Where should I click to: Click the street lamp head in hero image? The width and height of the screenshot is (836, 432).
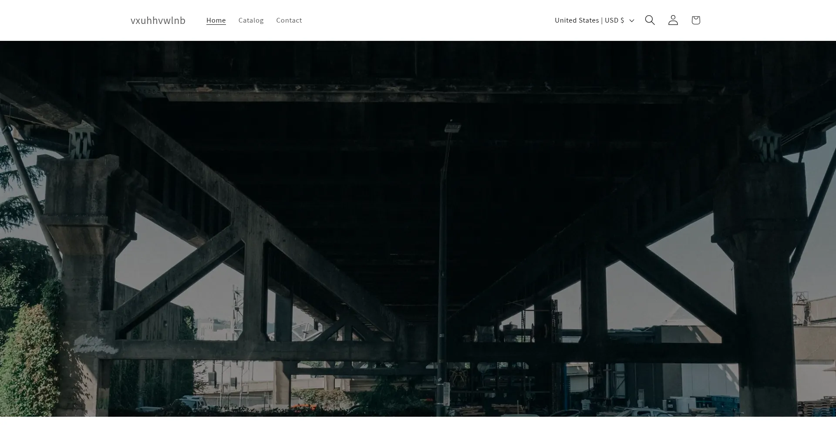pyautogui.click(x=452, y=127)
